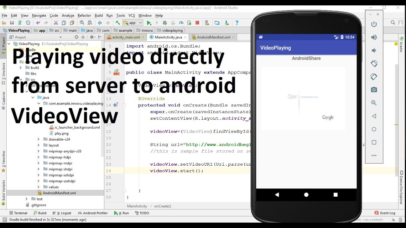Click emulator power button icon
Screen dimensions: 406x228
coord(374,24)
